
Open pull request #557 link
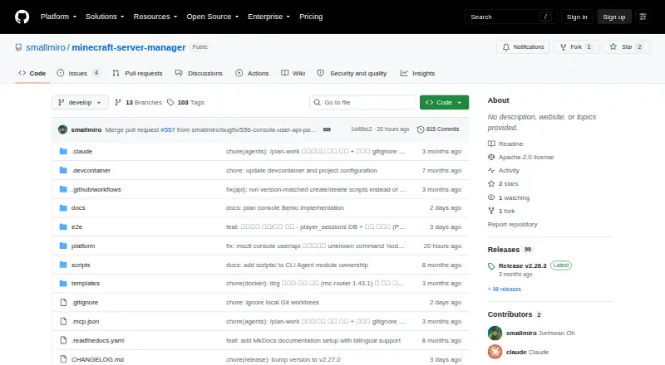click(168, 129)
